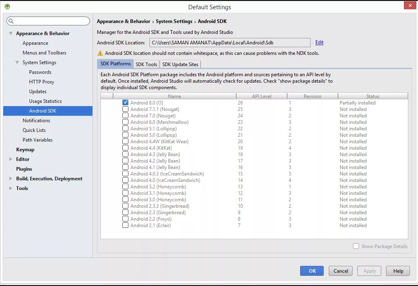Click the Edit link for SDK location
This screenshot has height=286, width=418.
319,42
